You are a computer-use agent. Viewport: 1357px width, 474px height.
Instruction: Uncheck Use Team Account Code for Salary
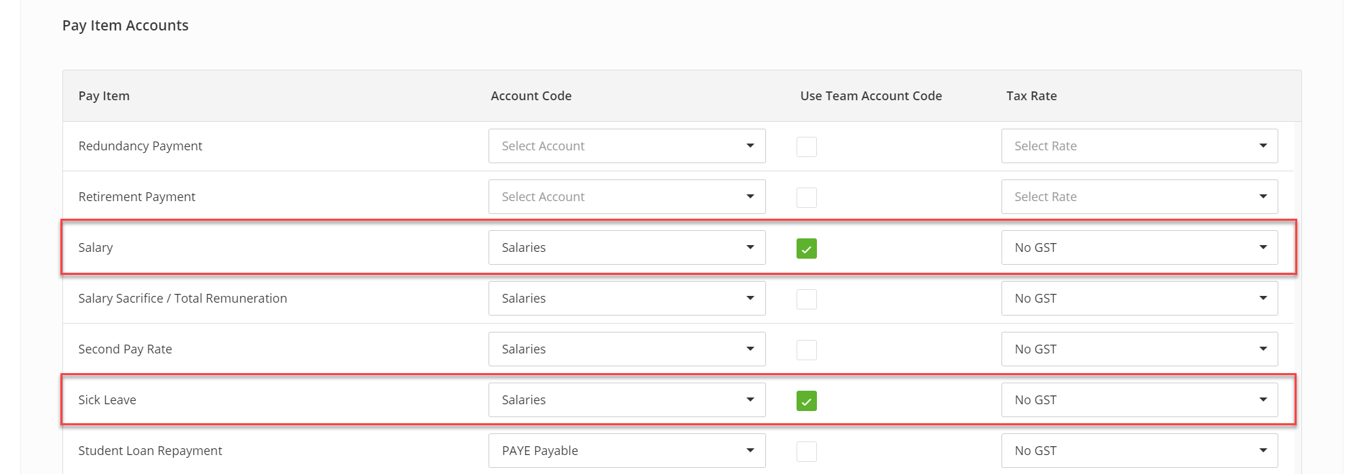[806, 249]
